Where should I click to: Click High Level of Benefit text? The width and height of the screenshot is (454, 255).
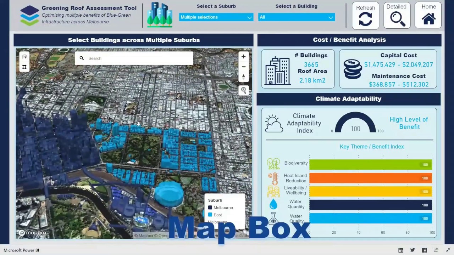[x=409, y=123]
